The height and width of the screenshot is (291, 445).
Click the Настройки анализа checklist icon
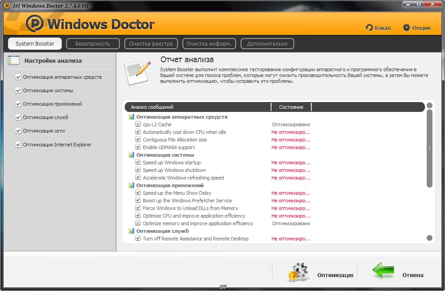tap(13, 60)
